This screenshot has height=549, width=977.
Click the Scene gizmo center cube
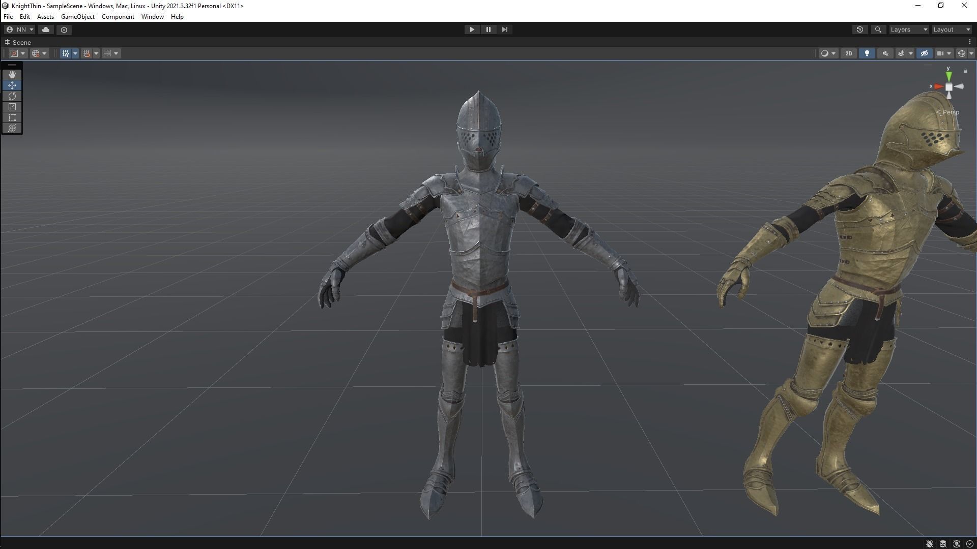point(949,87)
